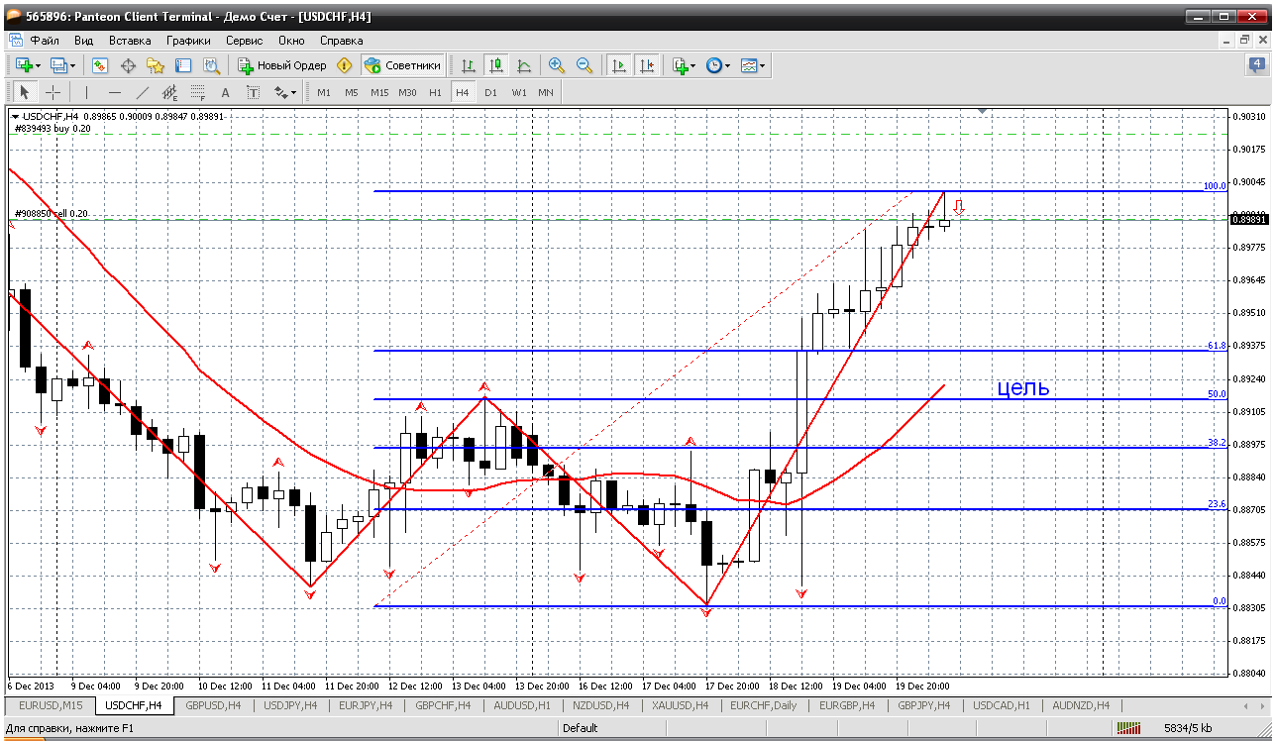Pick the arrows drawing icon
Viewport: 1276px width, 741px height.
pos(280,92)
